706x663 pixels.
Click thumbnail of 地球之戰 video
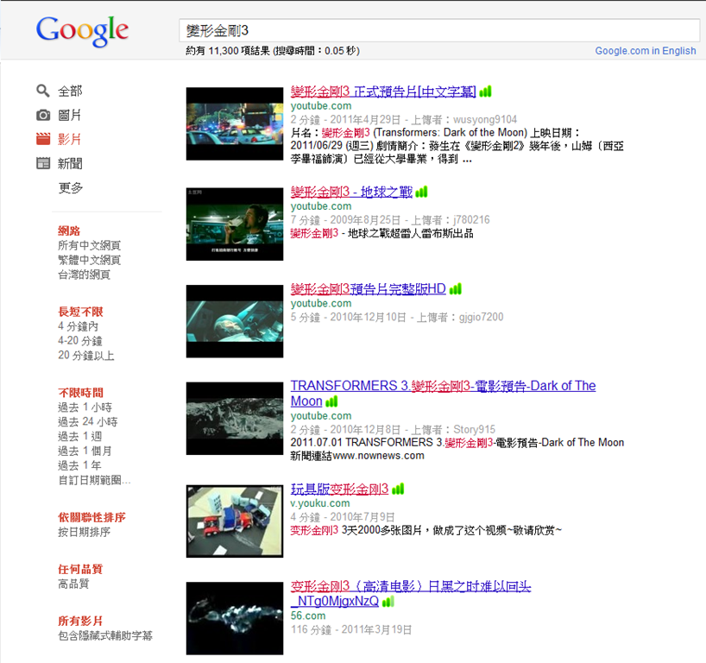235,224
